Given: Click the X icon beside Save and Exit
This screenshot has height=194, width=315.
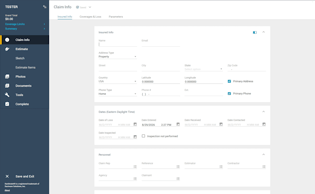Looking at the screenshot, I should [x=7, y=176].
